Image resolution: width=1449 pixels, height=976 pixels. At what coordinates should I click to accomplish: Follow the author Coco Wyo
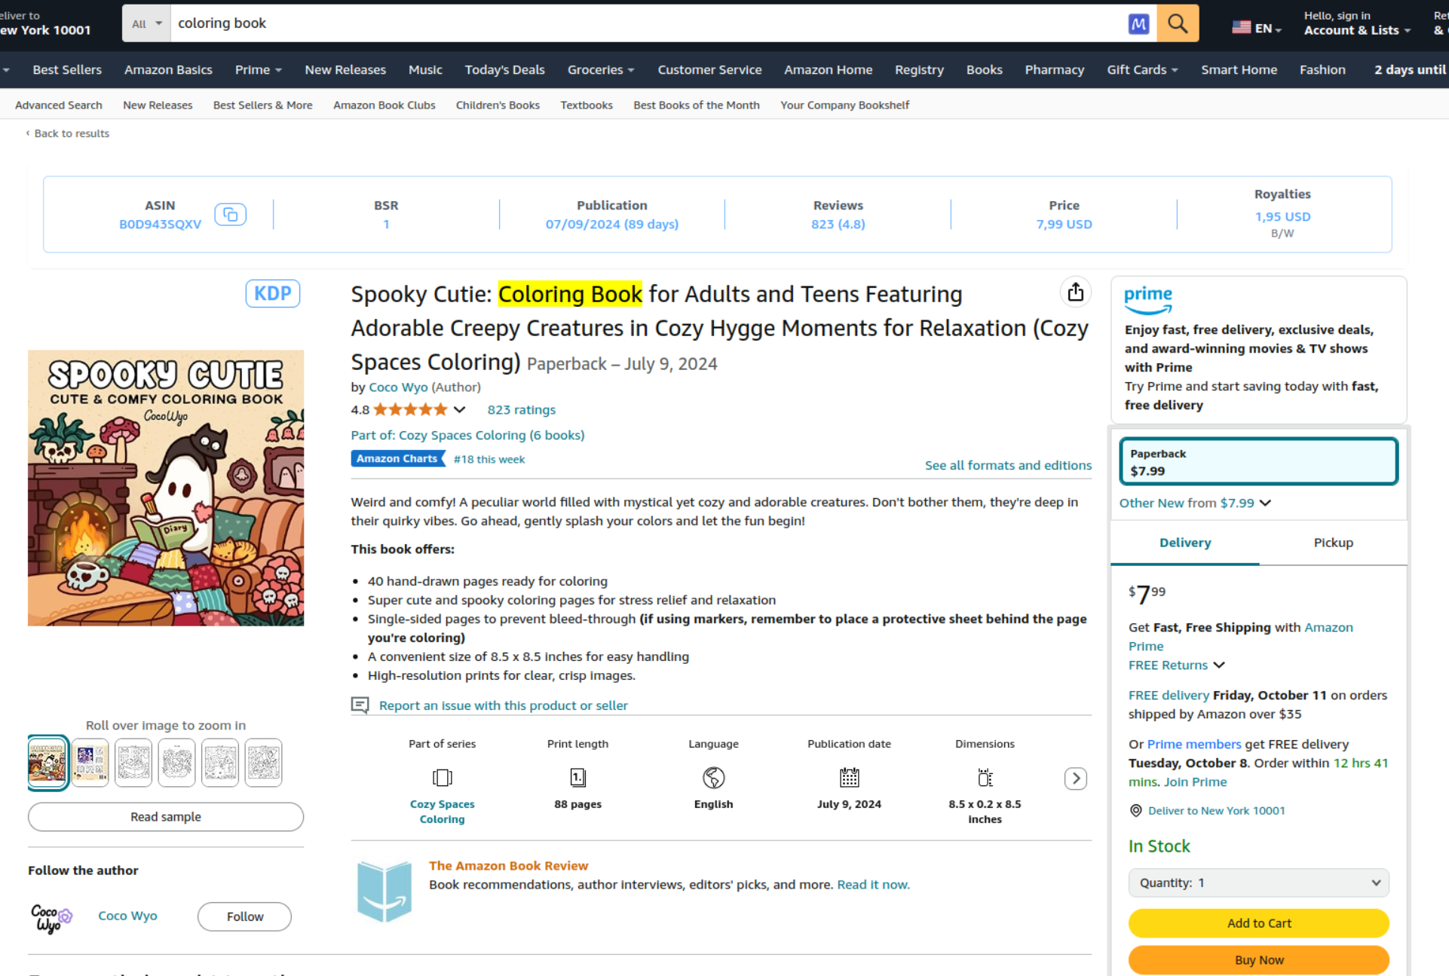pos(245,916)
